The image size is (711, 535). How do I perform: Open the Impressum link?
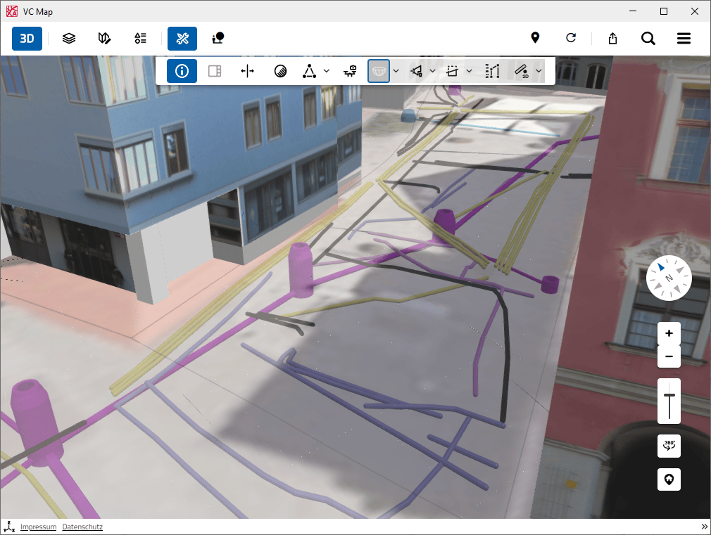coord(38,527)
